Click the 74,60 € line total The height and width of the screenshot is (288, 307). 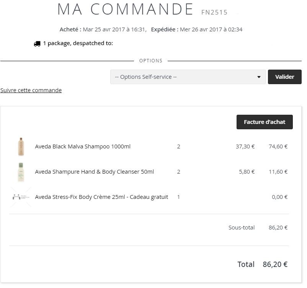pos(278,146)
